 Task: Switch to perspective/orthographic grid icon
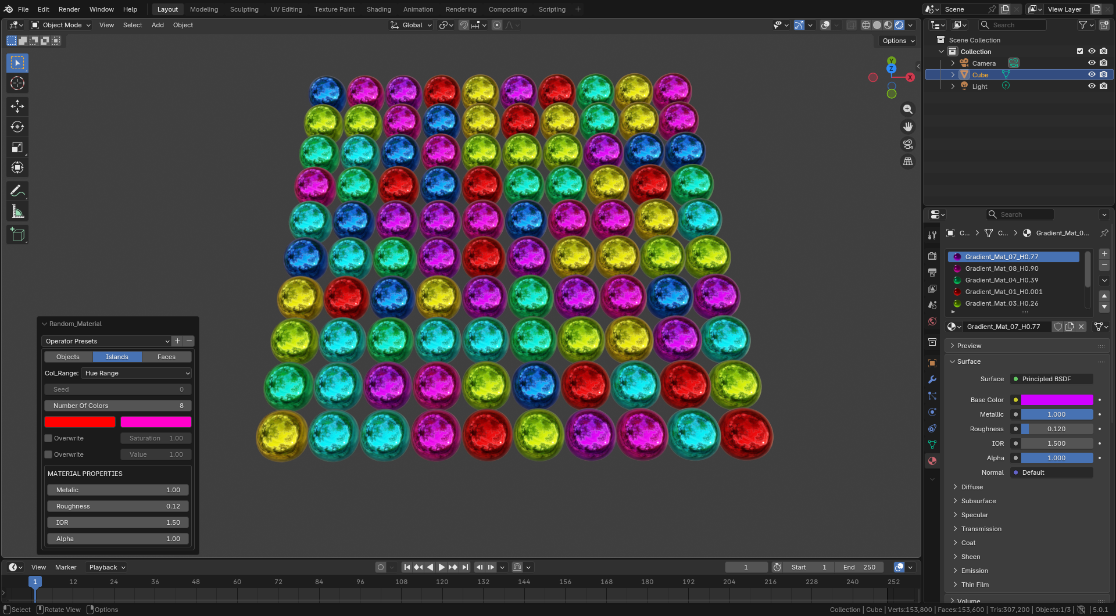(x=907, y=162)
